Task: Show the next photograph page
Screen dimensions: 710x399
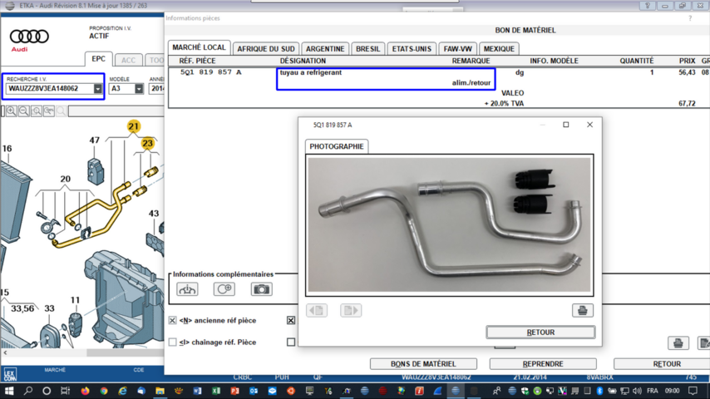Action: click(x=351, y=310)
